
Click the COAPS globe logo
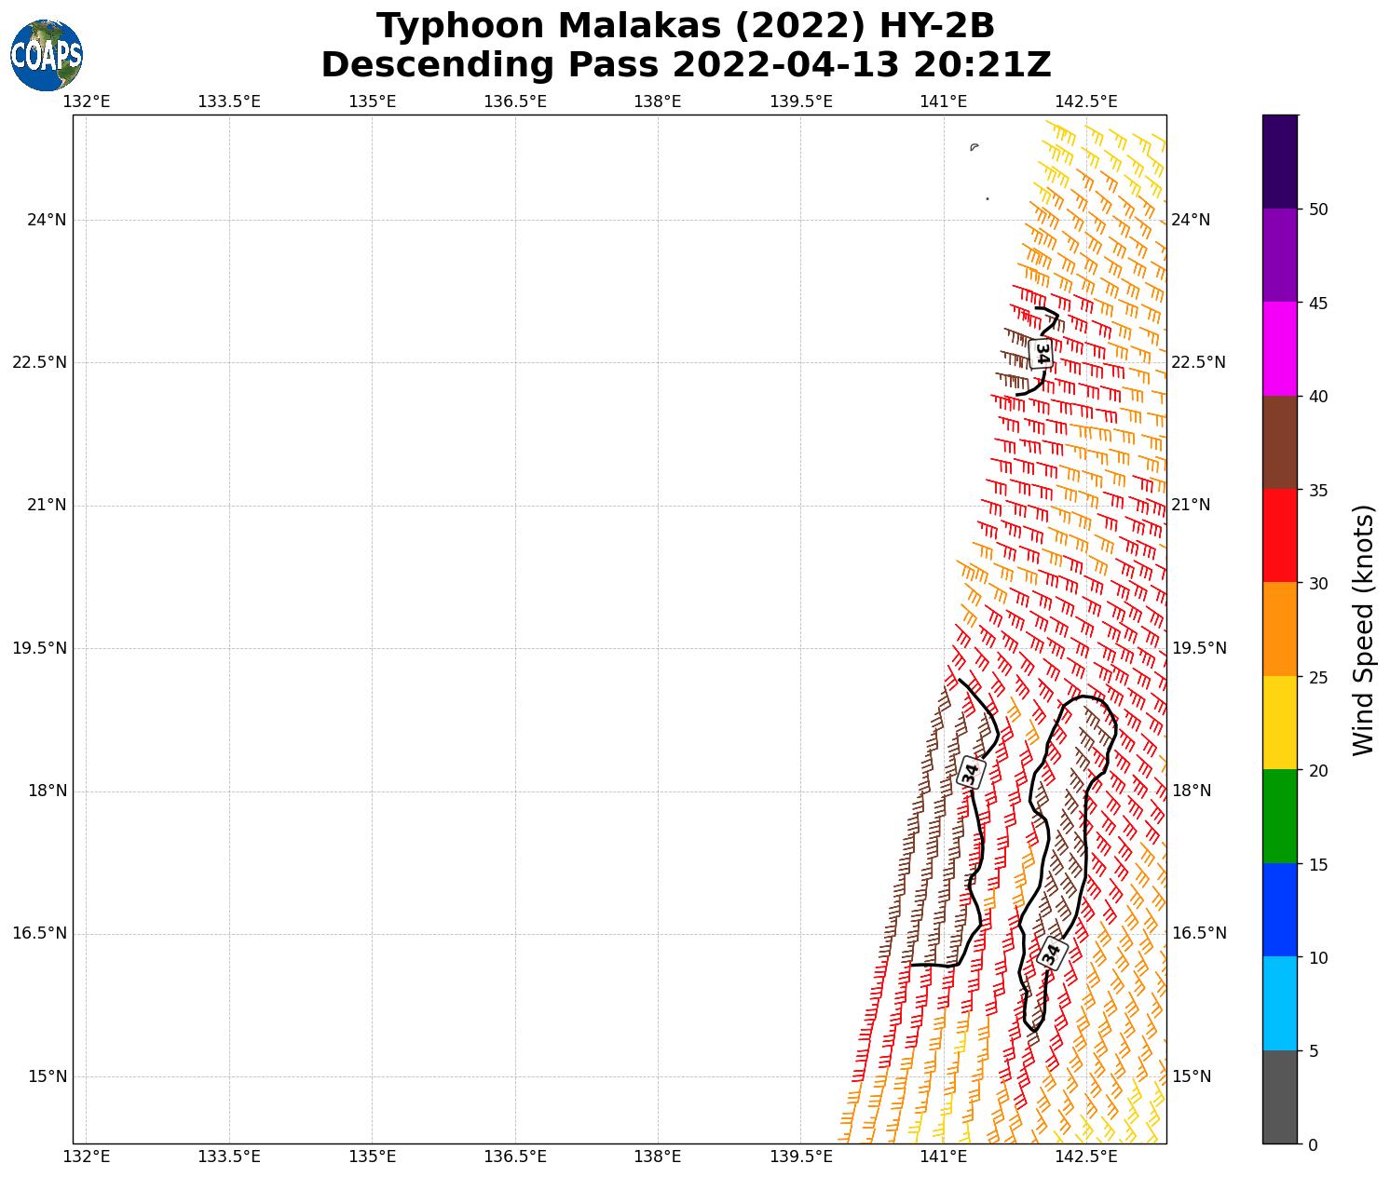(x=47, y=55)
